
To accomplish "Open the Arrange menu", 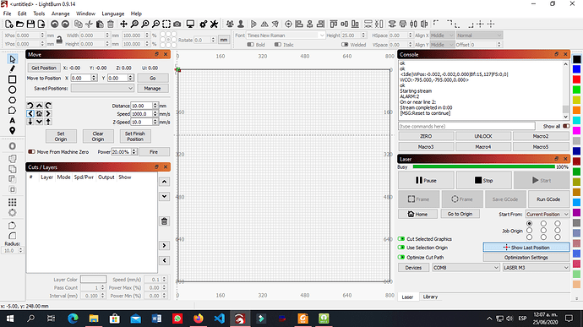I will (60, 14).
